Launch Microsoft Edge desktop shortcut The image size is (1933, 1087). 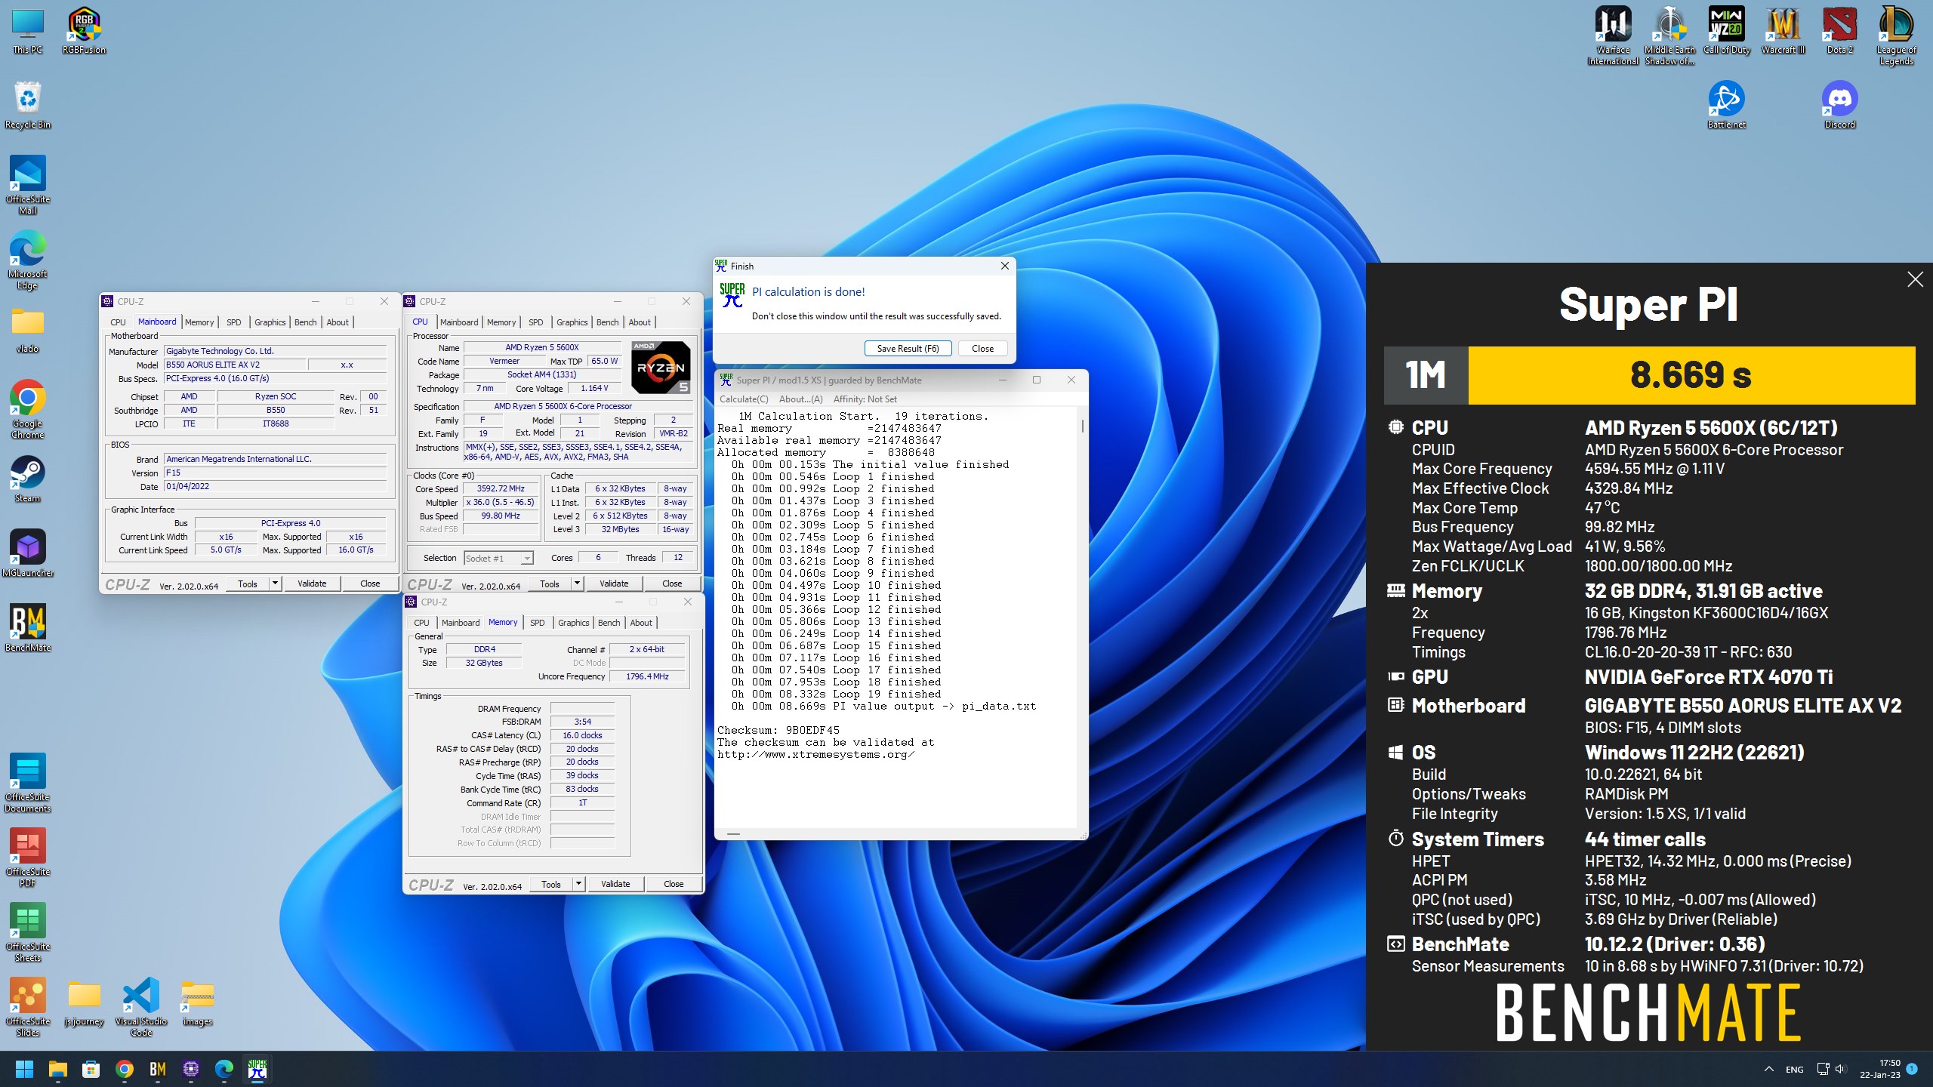(x=28, y=260)
